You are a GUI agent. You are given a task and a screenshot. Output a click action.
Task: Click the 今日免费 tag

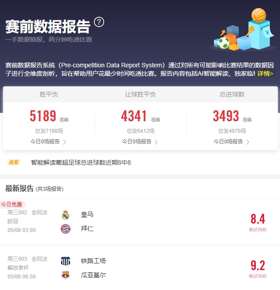[12, 205]
